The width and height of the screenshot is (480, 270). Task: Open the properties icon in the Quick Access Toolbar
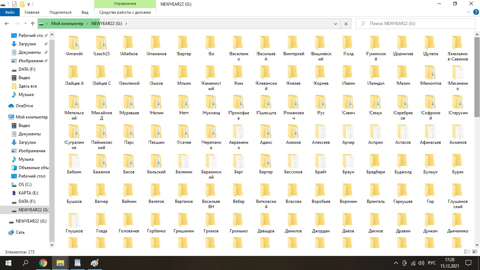[x=14, y=4]
